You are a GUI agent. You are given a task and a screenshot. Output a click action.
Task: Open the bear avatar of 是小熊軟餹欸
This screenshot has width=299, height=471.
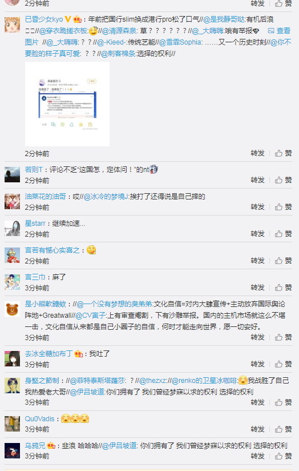coord(13,309)
